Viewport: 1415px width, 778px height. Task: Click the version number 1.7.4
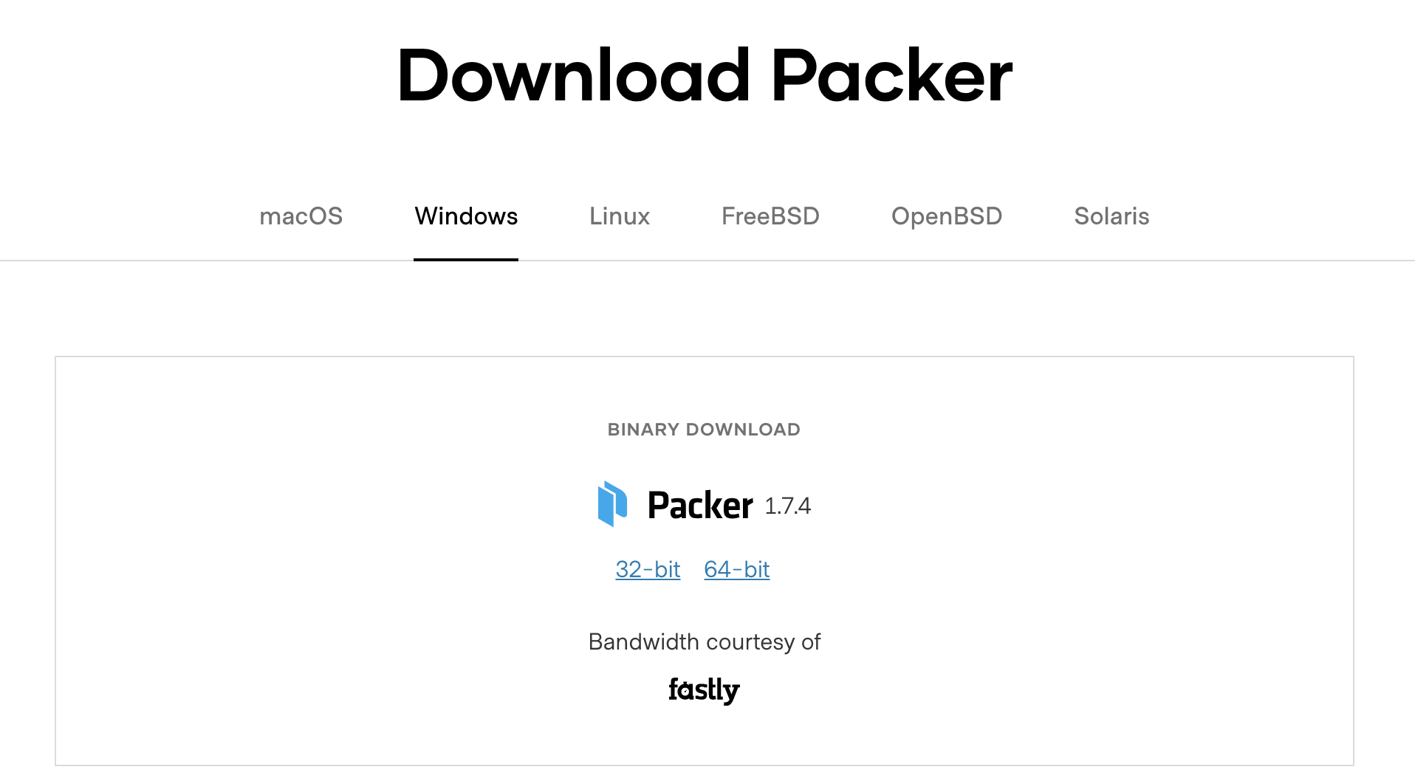point(787,506)
